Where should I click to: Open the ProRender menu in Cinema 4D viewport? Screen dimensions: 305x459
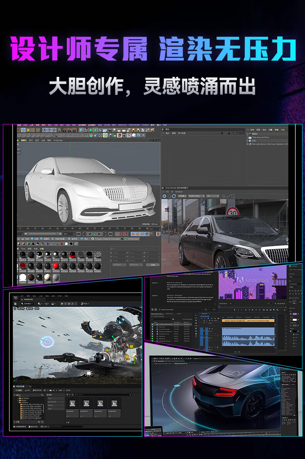58,140
